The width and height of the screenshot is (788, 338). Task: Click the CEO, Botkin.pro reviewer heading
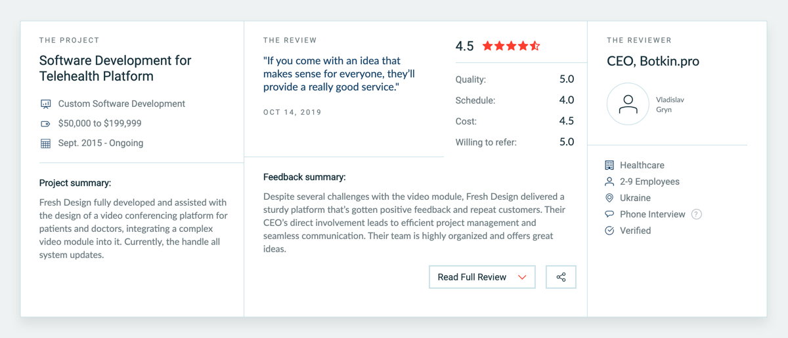point(653,62)
